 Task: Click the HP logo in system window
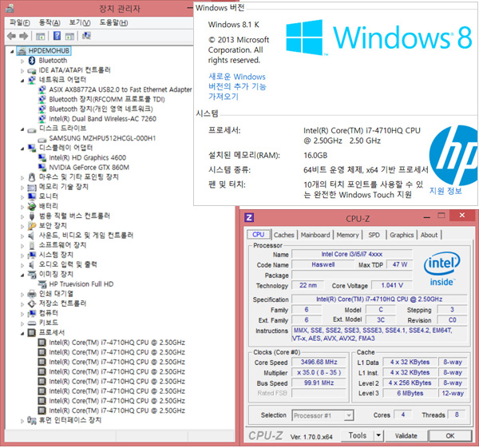pos(453,155)
